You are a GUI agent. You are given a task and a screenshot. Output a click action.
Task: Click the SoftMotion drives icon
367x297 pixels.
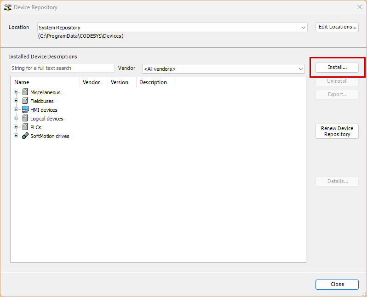pyautogui.click(x=25, y=136)
